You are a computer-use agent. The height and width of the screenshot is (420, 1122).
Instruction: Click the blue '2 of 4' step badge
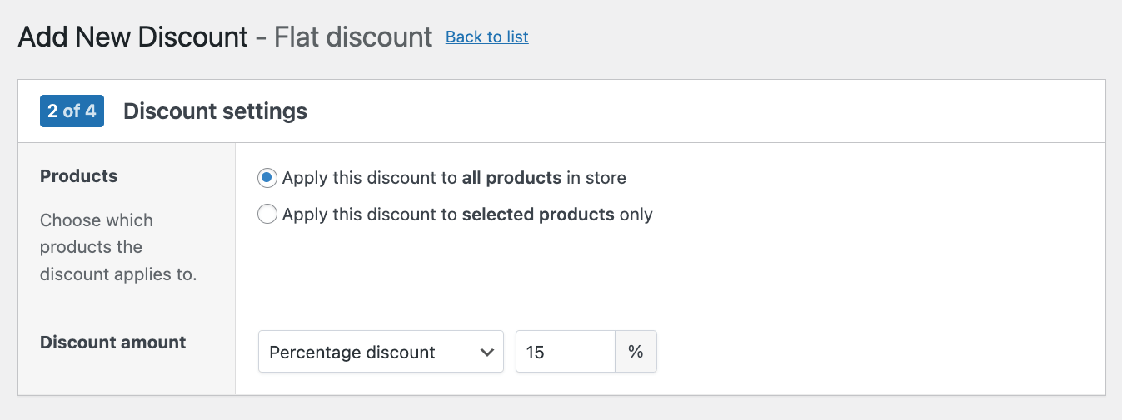[x=72, y=111]
